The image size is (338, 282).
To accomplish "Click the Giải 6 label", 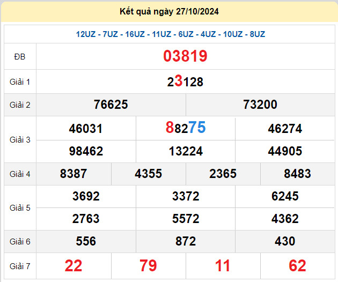I will point(20,242).
